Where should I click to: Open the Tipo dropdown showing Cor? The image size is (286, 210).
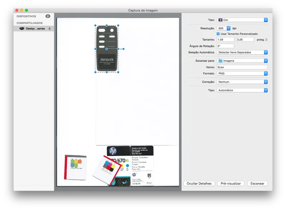click(x=242, y=20)
